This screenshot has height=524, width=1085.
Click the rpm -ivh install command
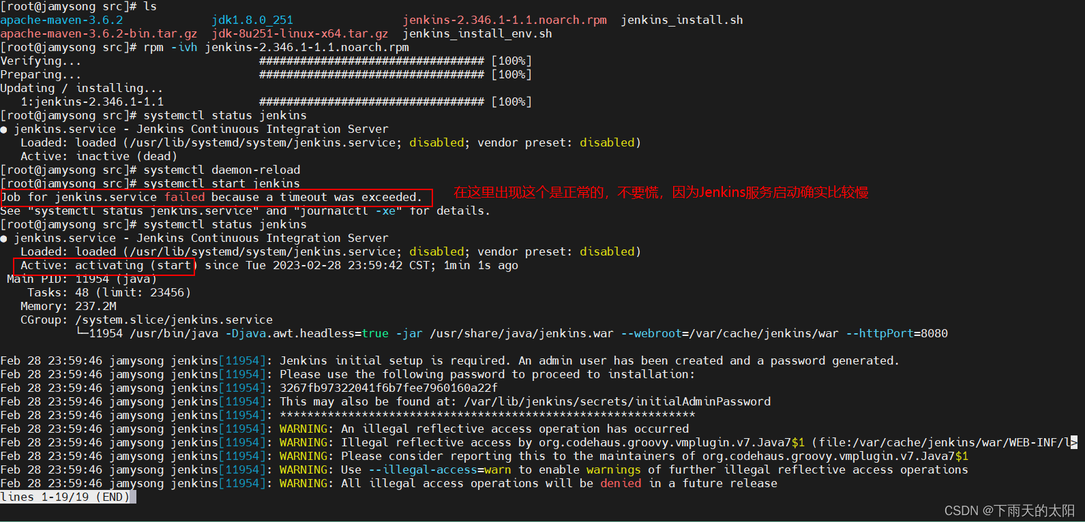[276, 48]
